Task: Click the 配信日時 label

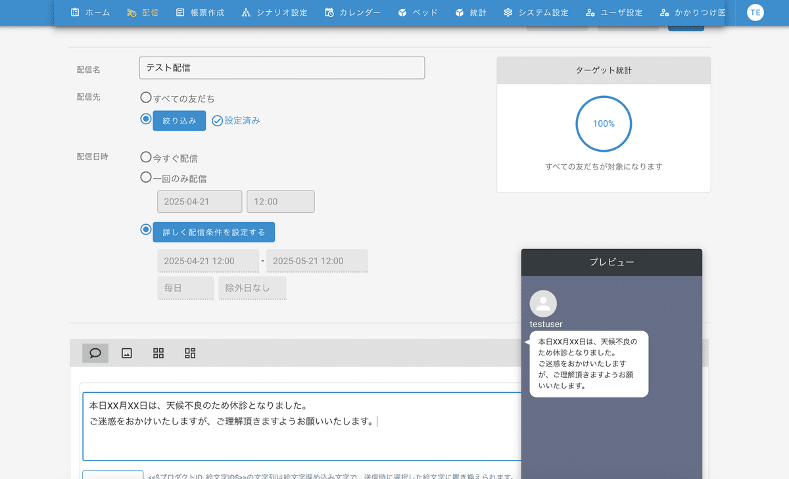Action: [93, 156]
